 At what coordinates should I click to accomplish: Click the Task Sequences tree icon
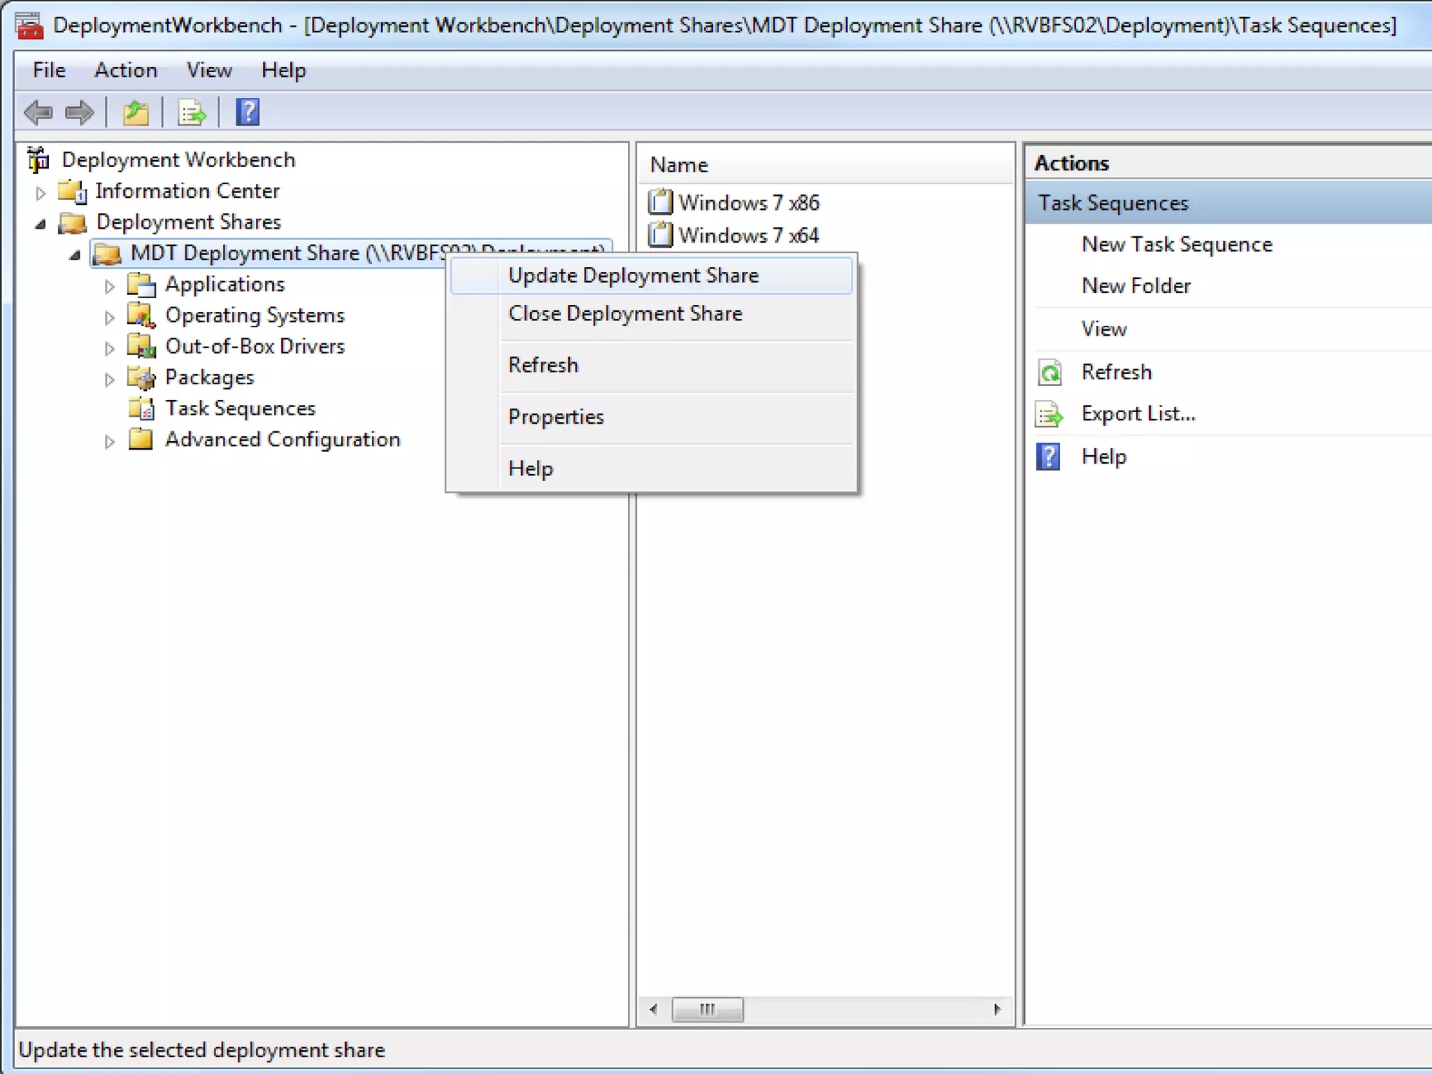[141, 408]
